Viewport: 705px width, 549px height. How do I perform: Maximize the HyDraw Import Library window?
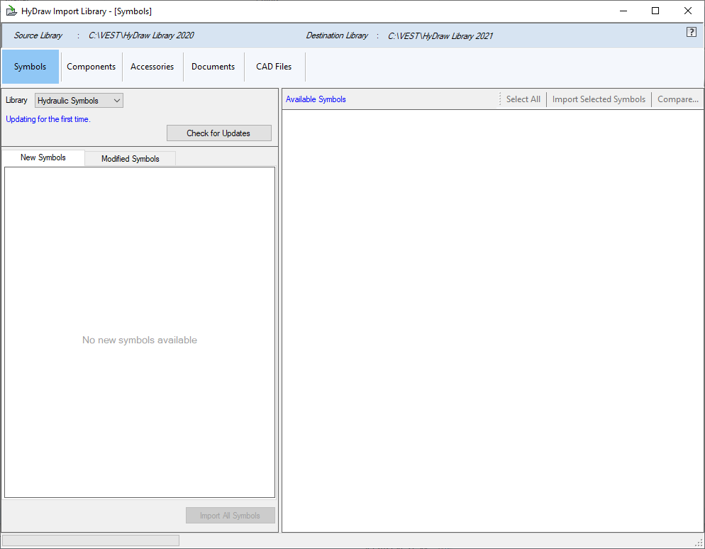[x=655, y=11]
